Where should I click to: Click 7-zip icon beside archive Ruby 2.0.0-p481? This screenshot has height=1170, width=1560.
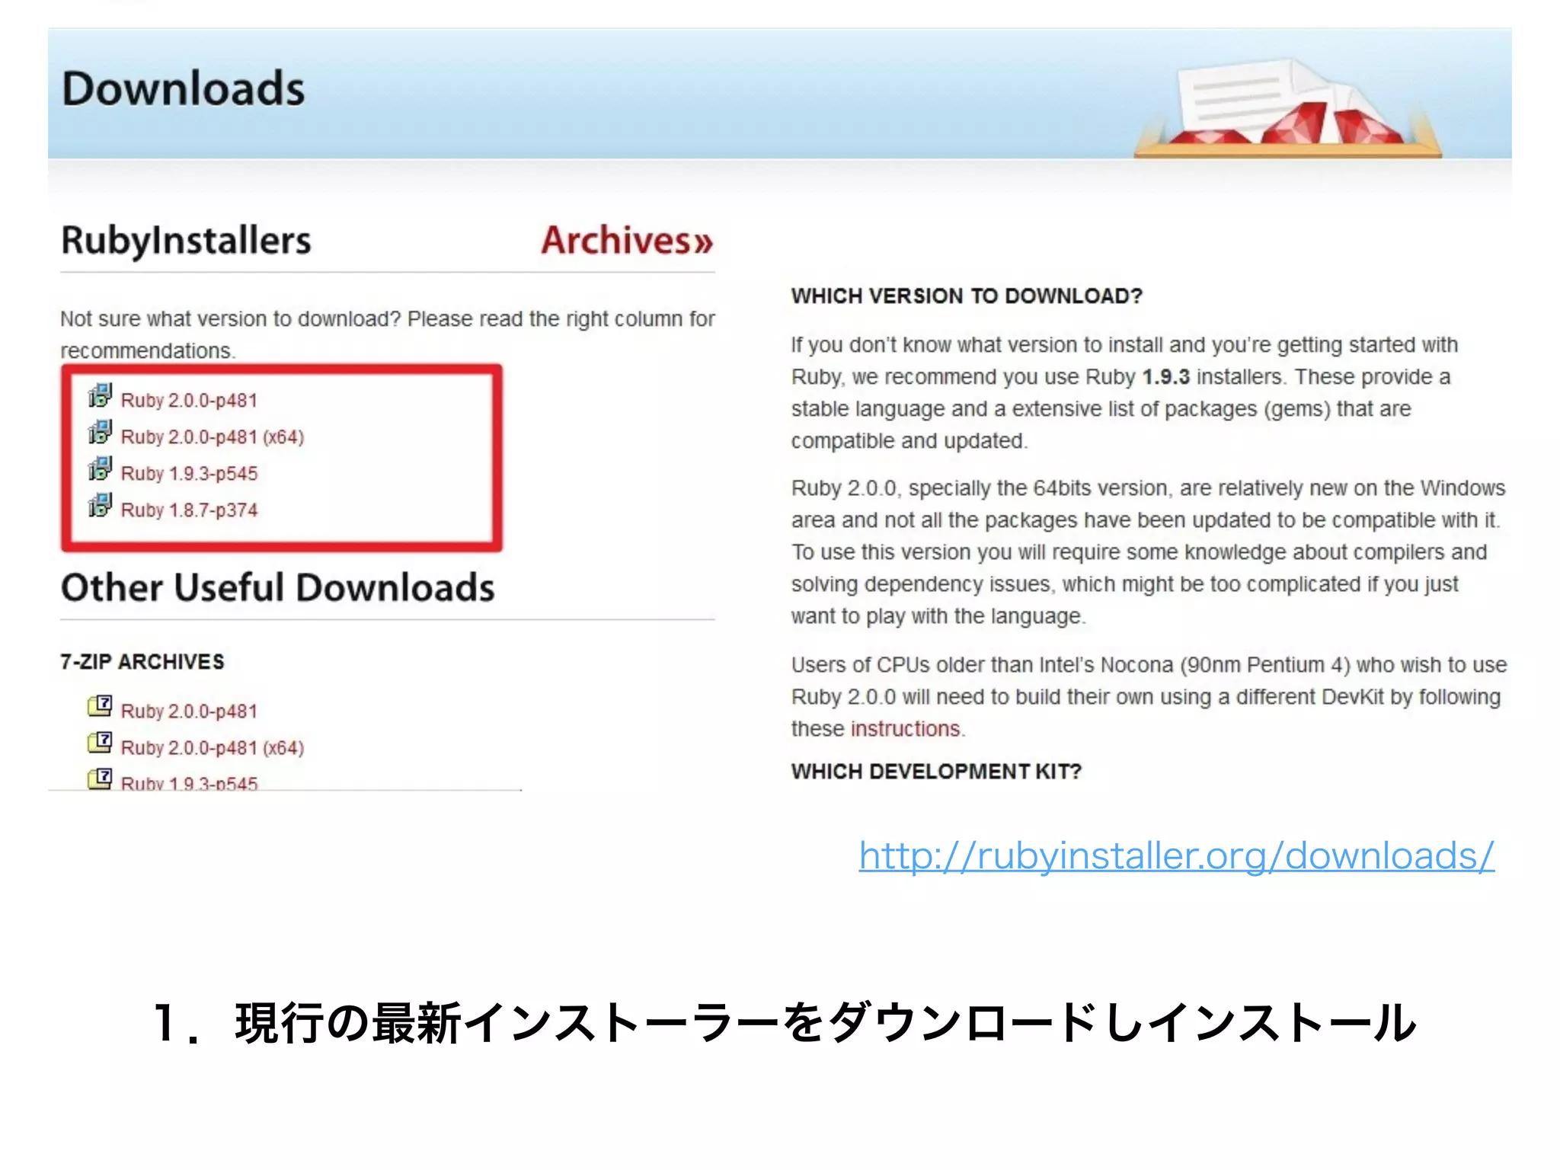point(100,705)
